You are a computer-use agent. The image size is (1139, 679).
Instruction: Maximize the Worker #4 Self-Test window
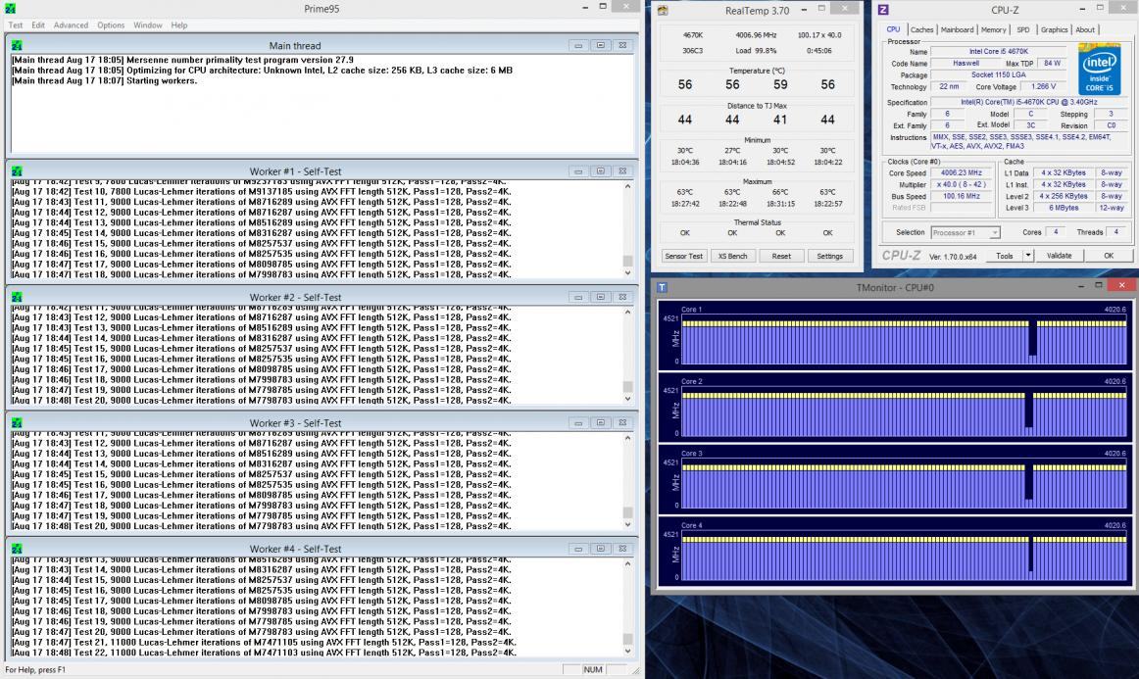600,549
